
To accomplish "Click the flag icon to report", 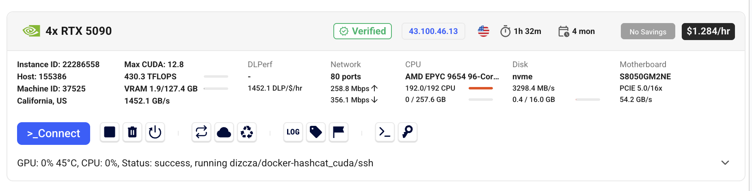I will pos(339,132).
